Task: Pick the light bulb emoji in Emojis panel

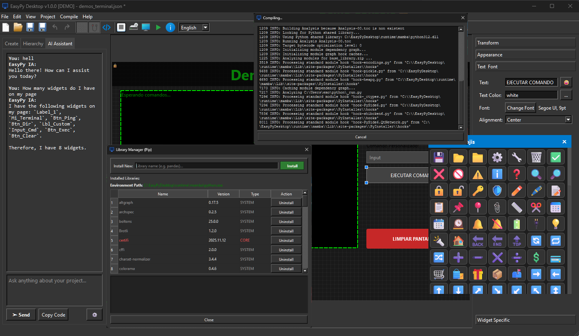Action: coord(555,224)
